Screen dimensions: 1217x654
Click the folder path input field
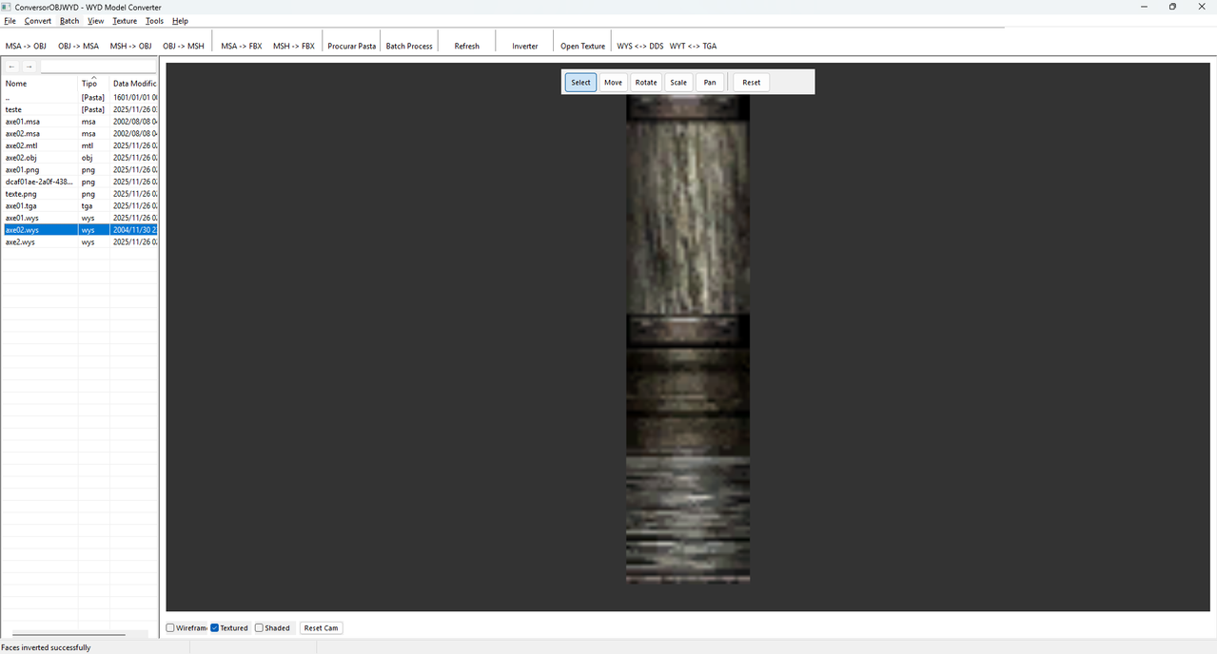98,67
